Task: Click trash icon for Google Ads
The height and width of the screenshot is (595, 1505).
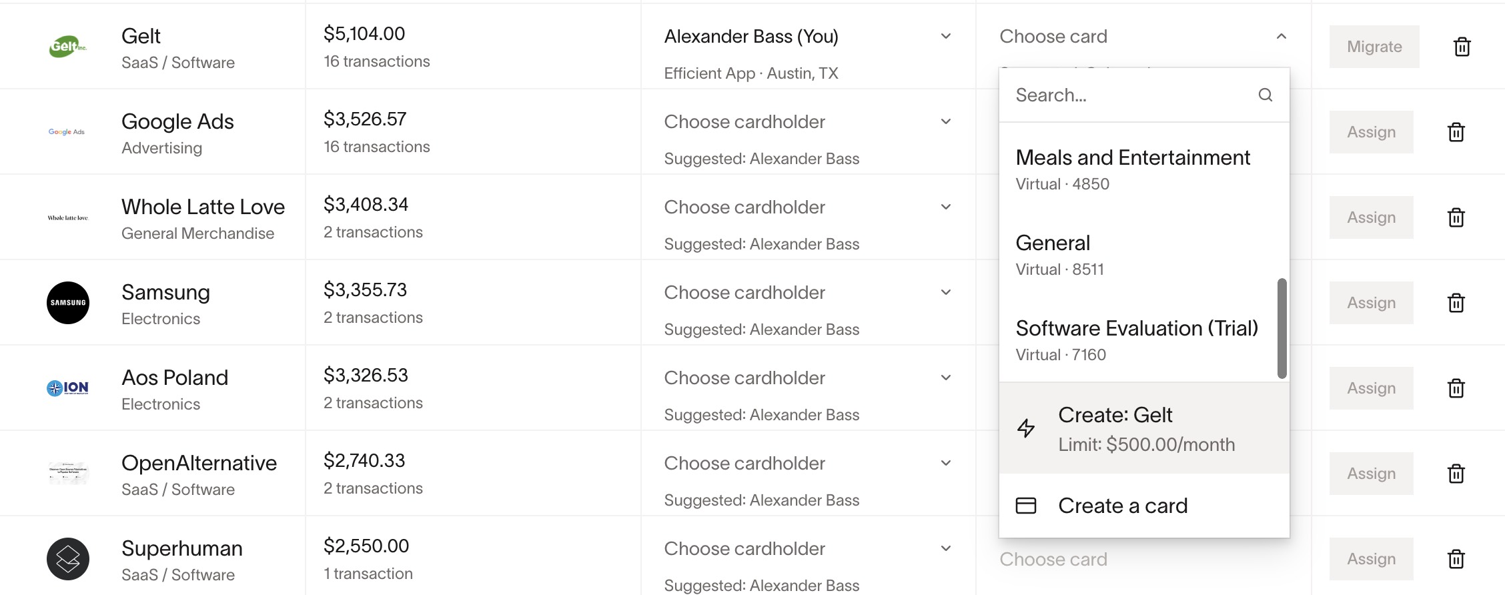Action: [1456, 132]
